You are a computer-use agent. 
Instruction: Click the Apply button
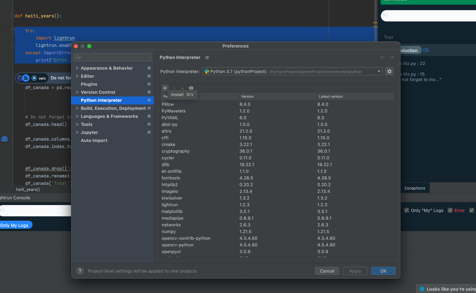tap(355, 271)
